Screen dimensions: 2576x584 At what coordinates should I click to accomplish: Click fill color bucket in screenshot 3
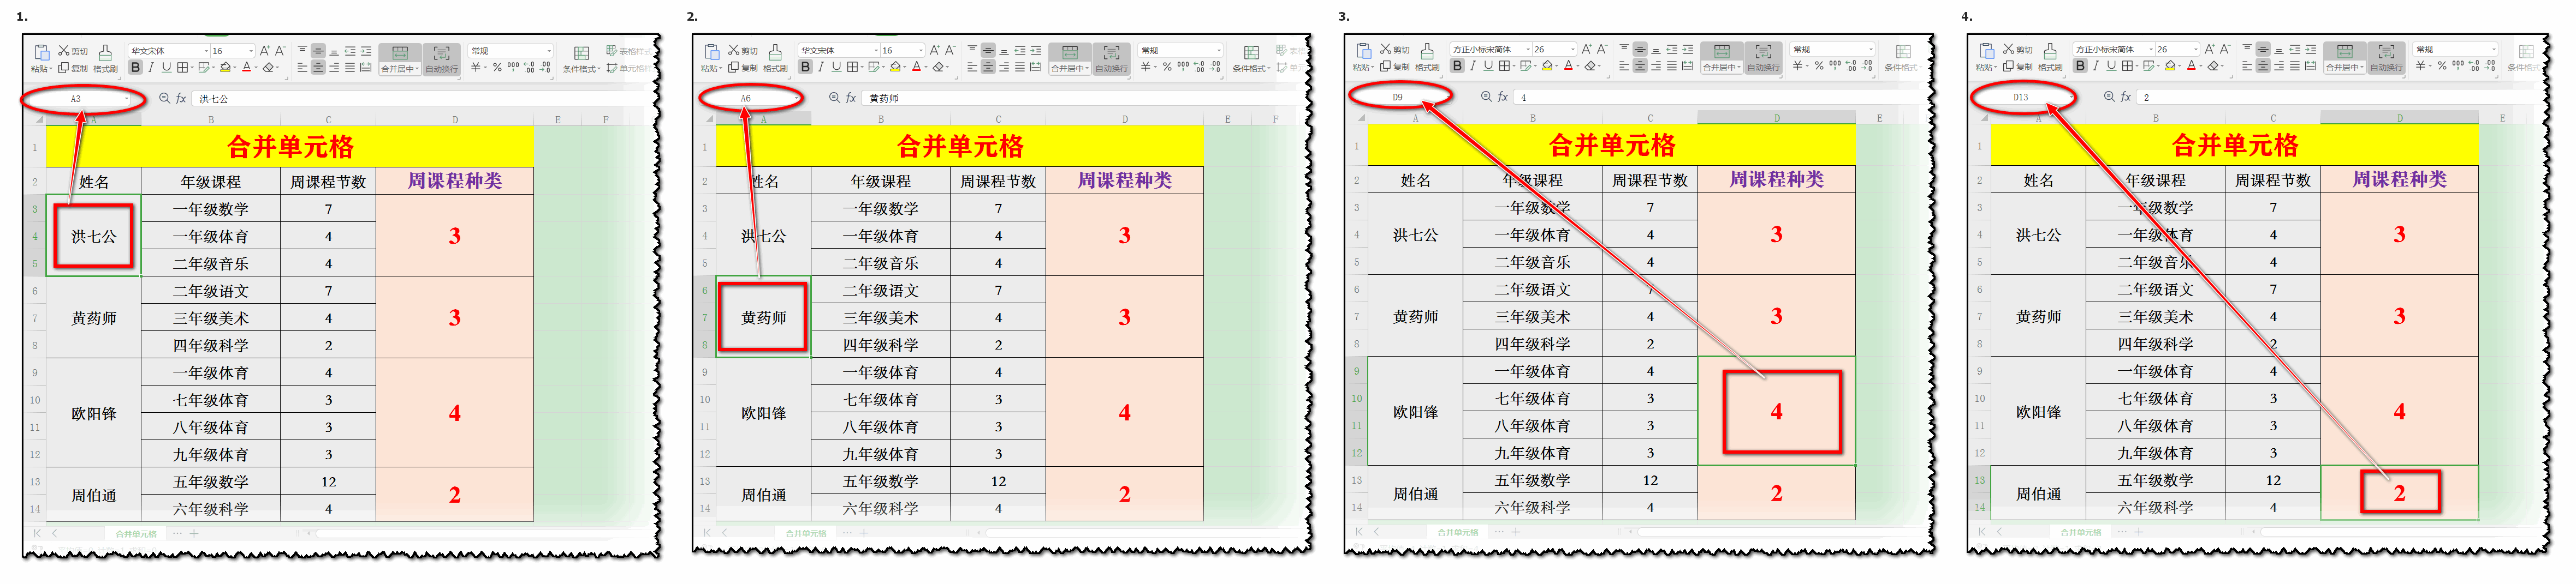point(1547,67)
